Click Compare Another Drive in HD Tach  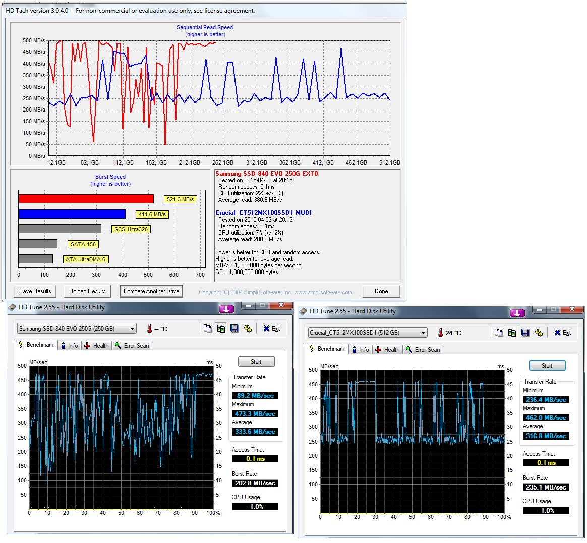click(x=151, y=291)
